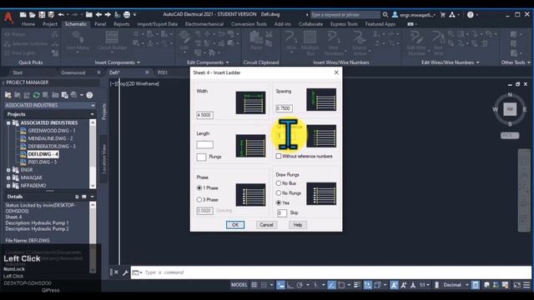Click the ladder Length input field
This screenshot has height=300, width=534.
click(x=204, y=144)
